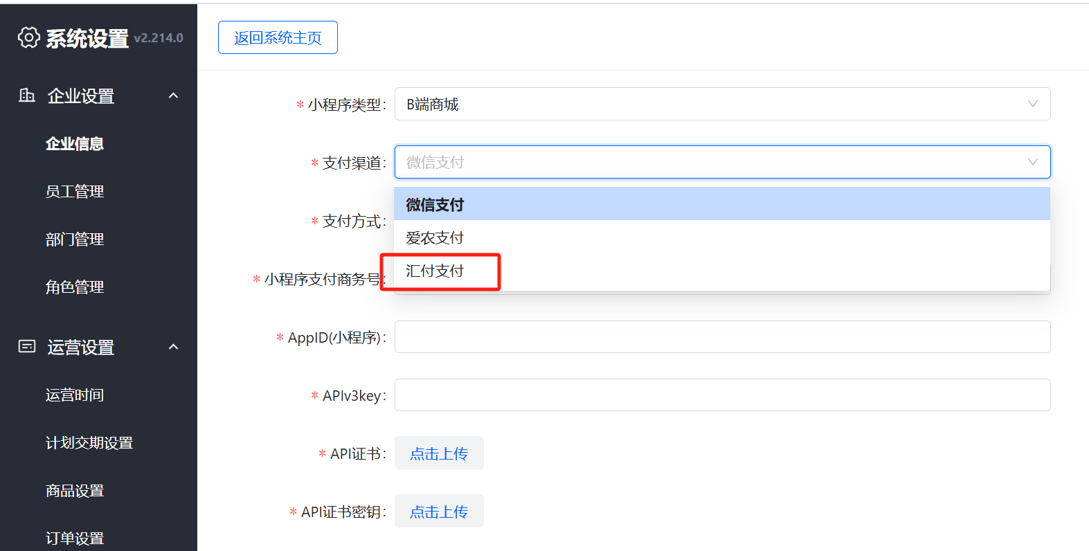Screen dimensions: 1089x551
Task: Click the 运营设置 panel icon
Action: (x=27, y=346)
